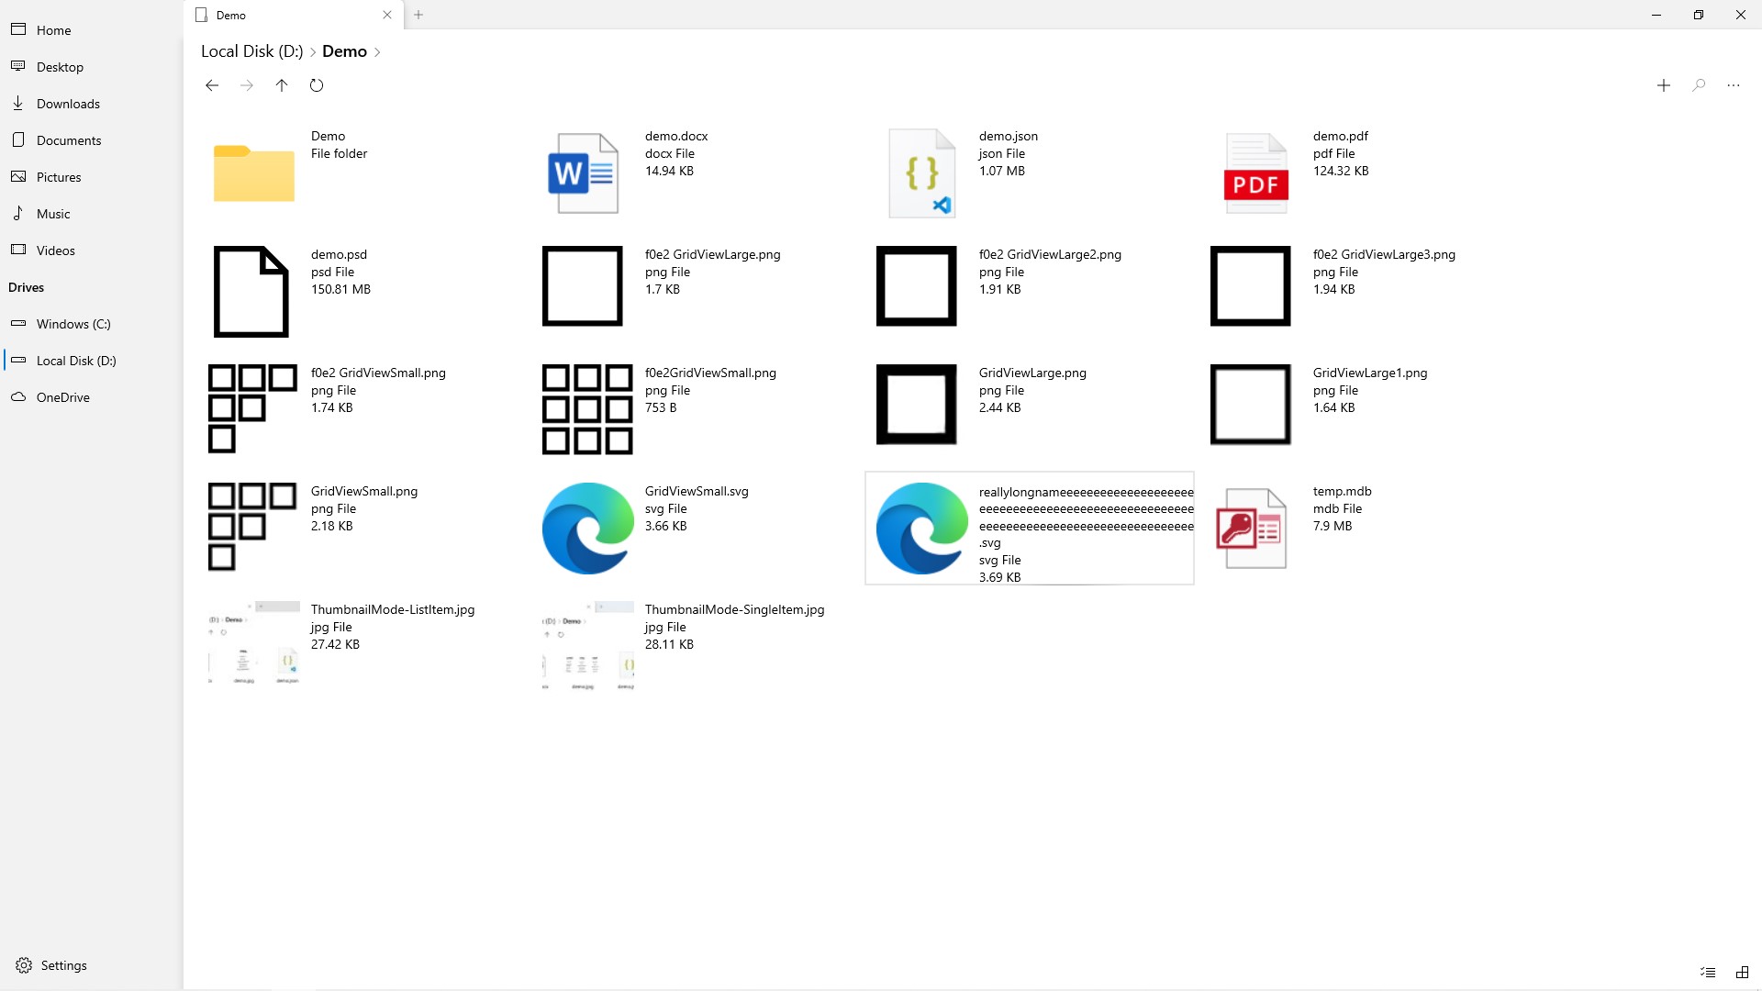Click the plus icon to create new item
1762x991 pixels.
point(1663,85)
